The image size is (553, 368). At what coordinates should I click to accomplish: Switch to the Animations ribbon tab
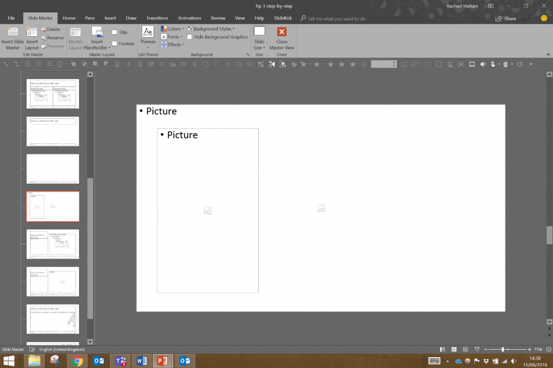[x=190, y=18]
